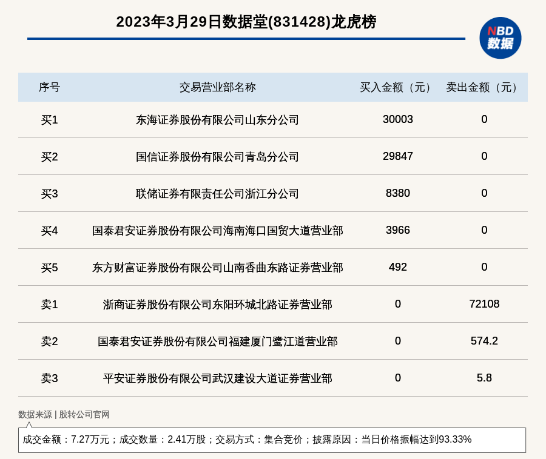Viewport: 546px width, 459px height.
Task: Select the 卖2 row label
Action: pos(49,341)
